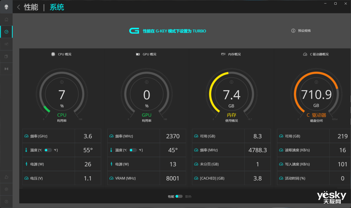The width and height of the screenshot is (351, 208).
Task: Click the GPU temperature value 45°
Action: (x=173, y=150)
